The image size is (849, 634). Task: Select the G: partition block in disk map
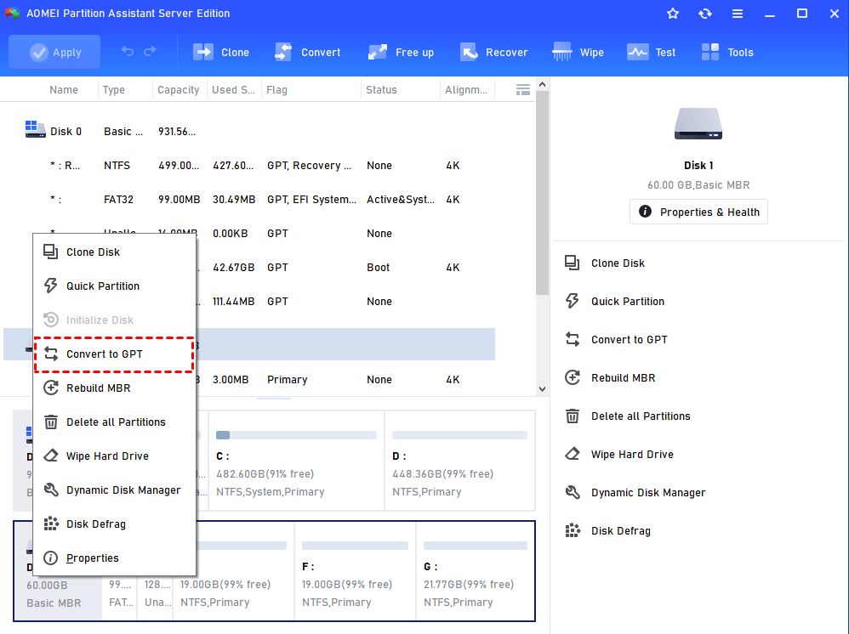[x=476, y=571]
